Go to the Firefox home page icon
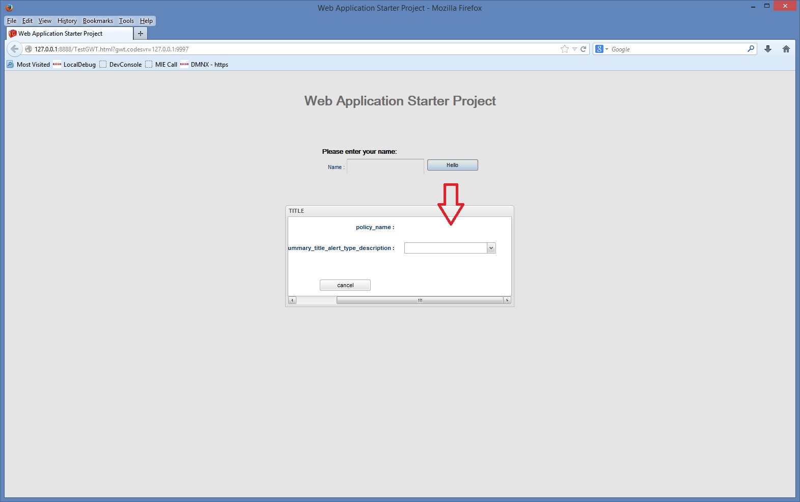 (x=786, y=49)
